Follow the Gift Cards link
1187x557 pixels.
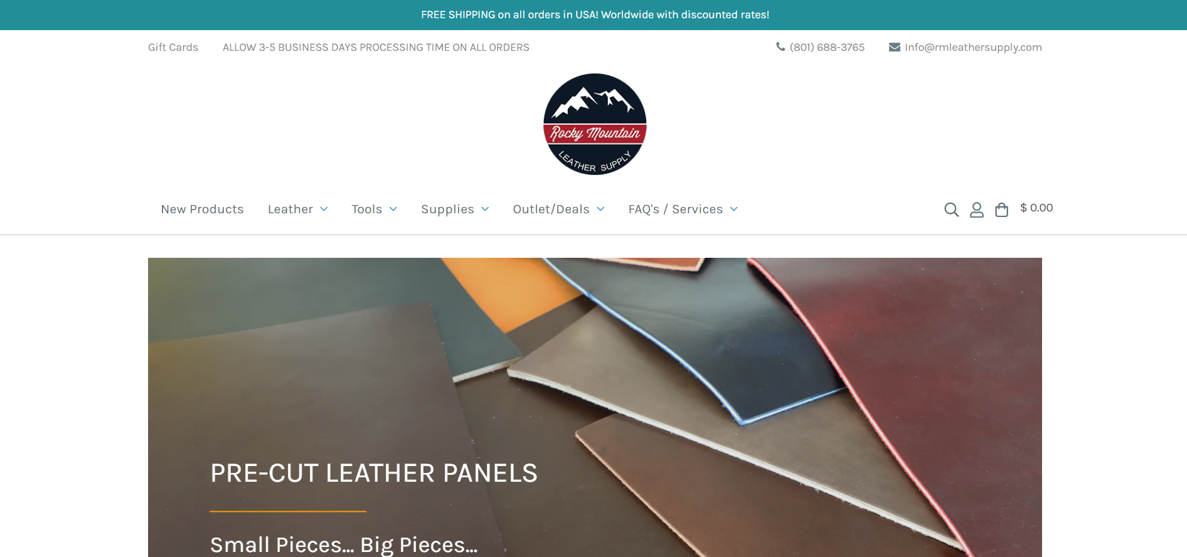(x=173, y=47)
